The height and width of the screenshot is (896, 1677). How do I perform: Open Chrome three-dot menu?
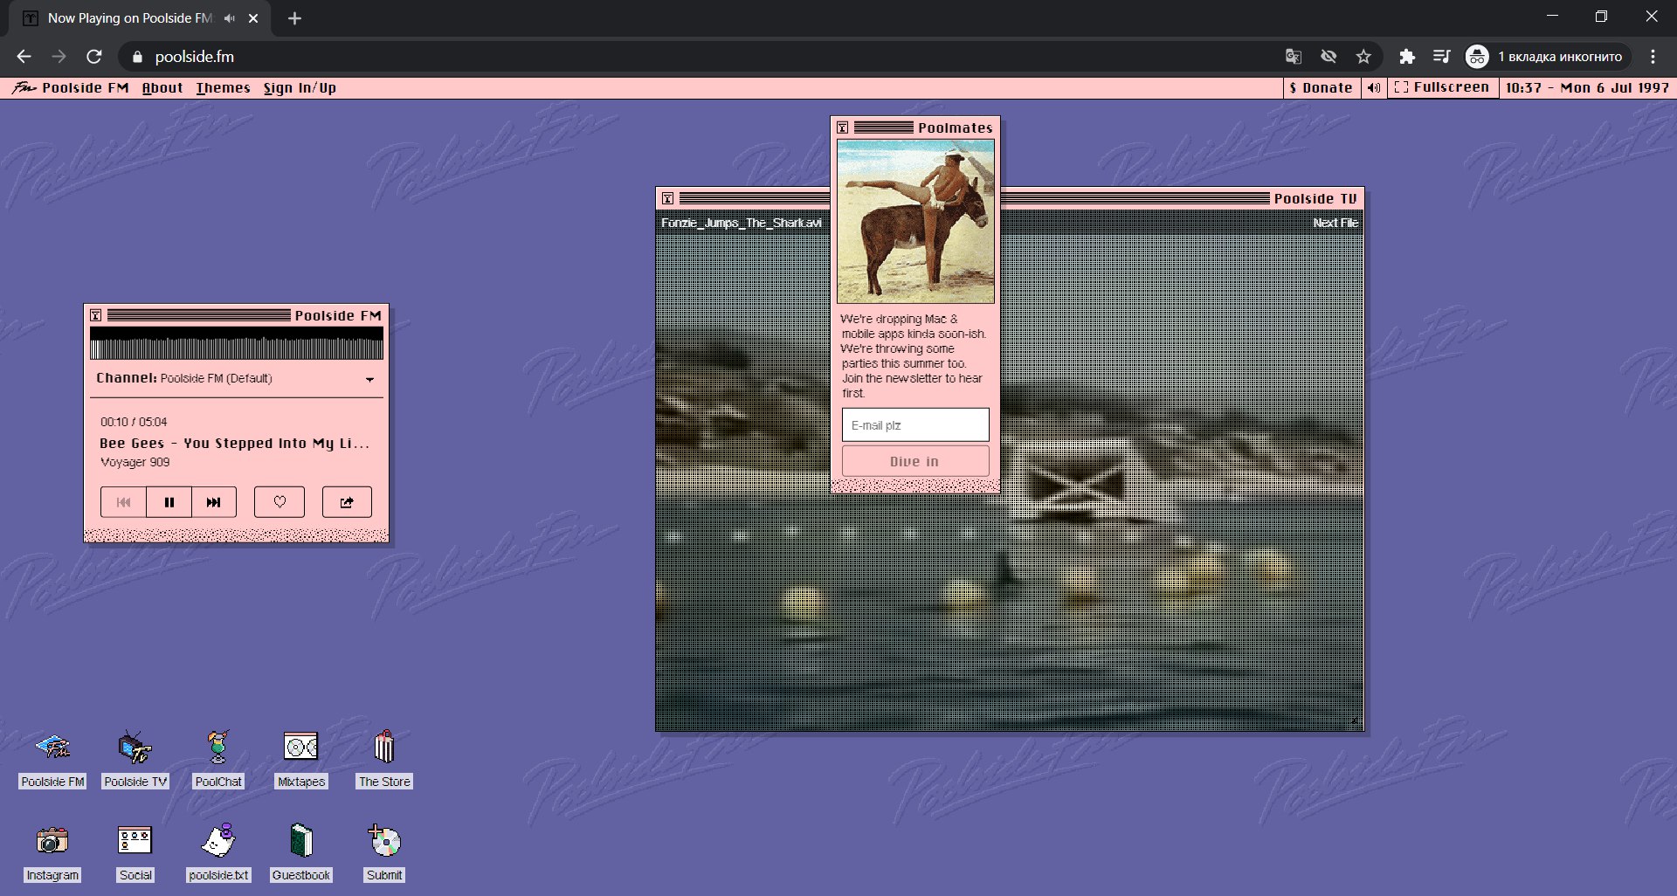click(x=1653, y=57)
